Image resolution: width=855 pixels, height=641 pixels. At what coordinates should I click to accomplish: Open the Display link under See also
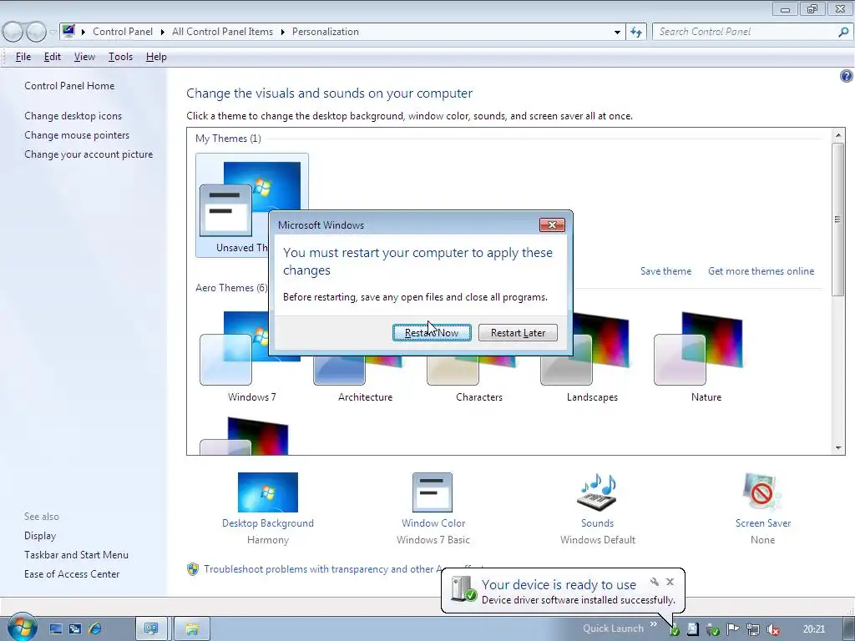click(x=40, y=536)
